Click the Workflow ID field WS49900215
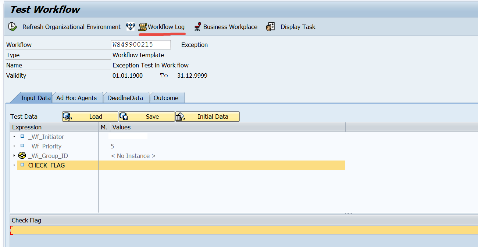Viewport: 478px width, 247px height. click(x=141, y=45)
